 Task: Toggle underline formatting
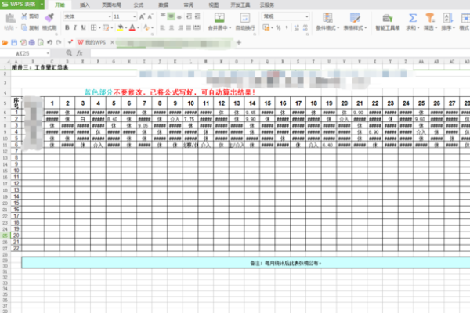(83, 27)
